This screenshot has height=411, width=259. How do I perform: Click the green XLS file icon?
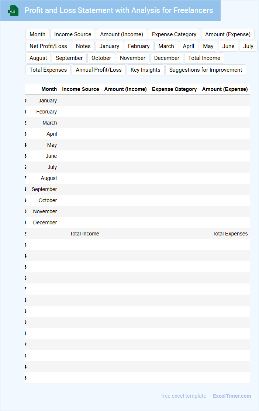pos(13,11)
